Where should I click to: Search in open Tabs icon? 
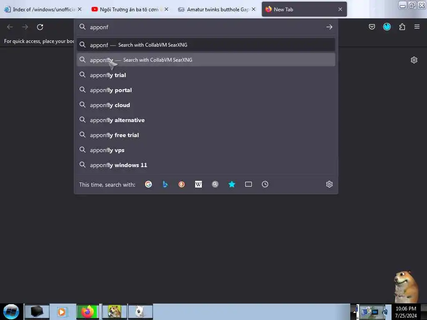(249, 184)
